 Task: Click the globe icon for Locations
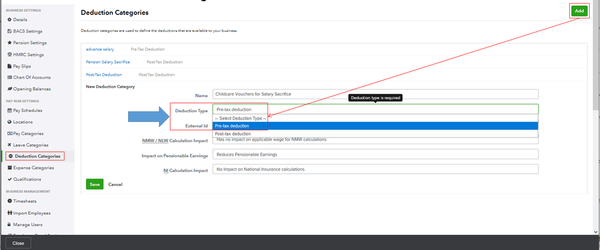(x=10, y=122)
